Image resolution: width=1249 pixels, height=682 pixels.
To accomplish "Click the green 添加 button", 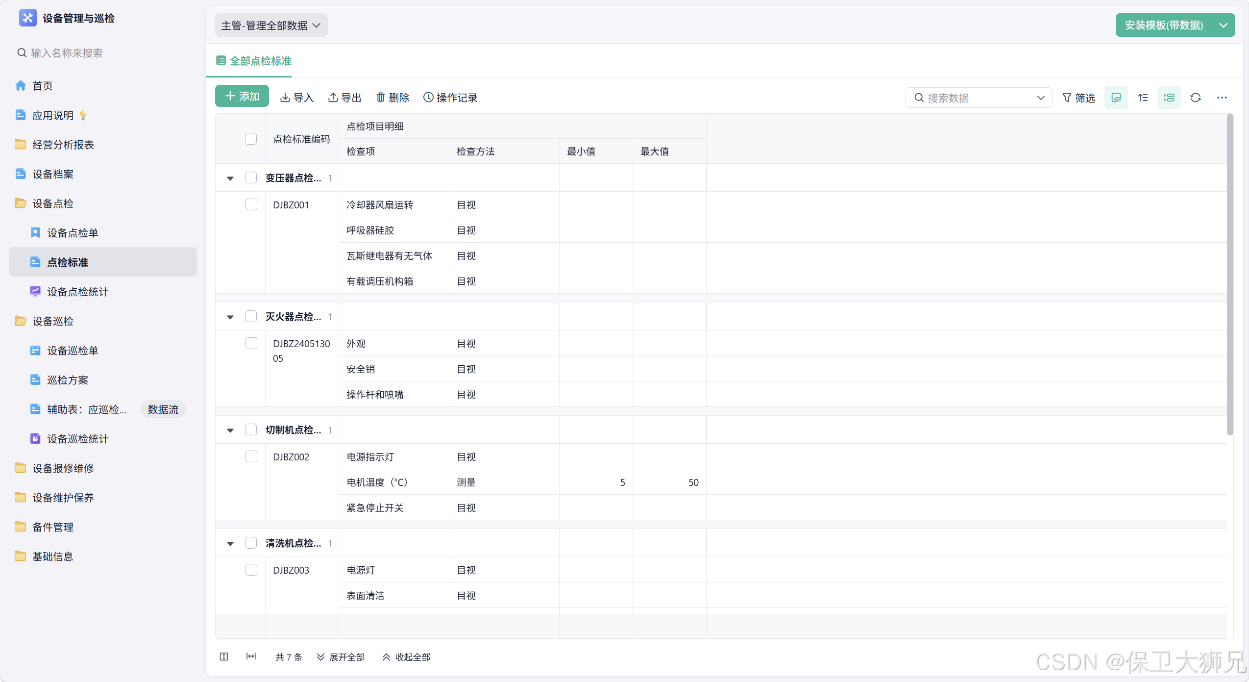I will 242,96.
